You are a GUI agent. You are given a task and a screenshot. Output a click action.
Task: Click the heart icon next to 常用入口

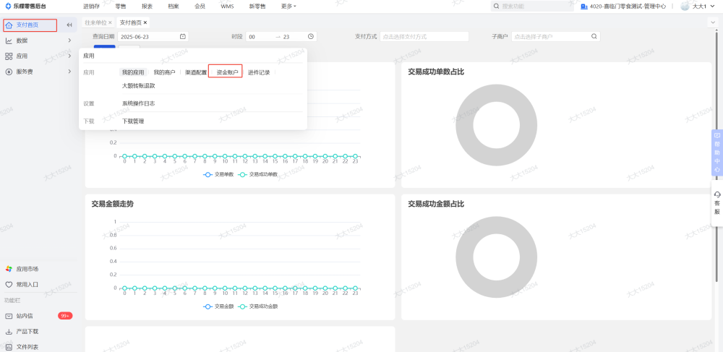(x=9, y=285)
